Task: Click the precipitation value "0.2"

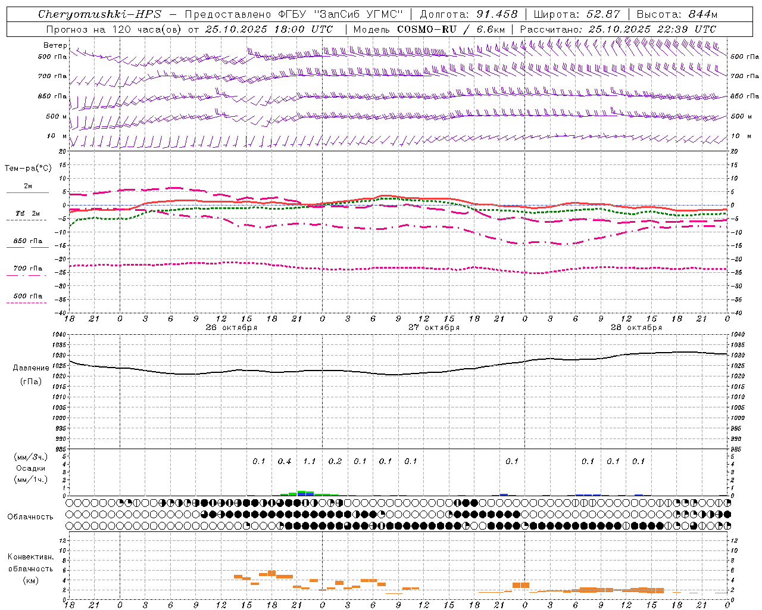Action: (x=335, y=462)
